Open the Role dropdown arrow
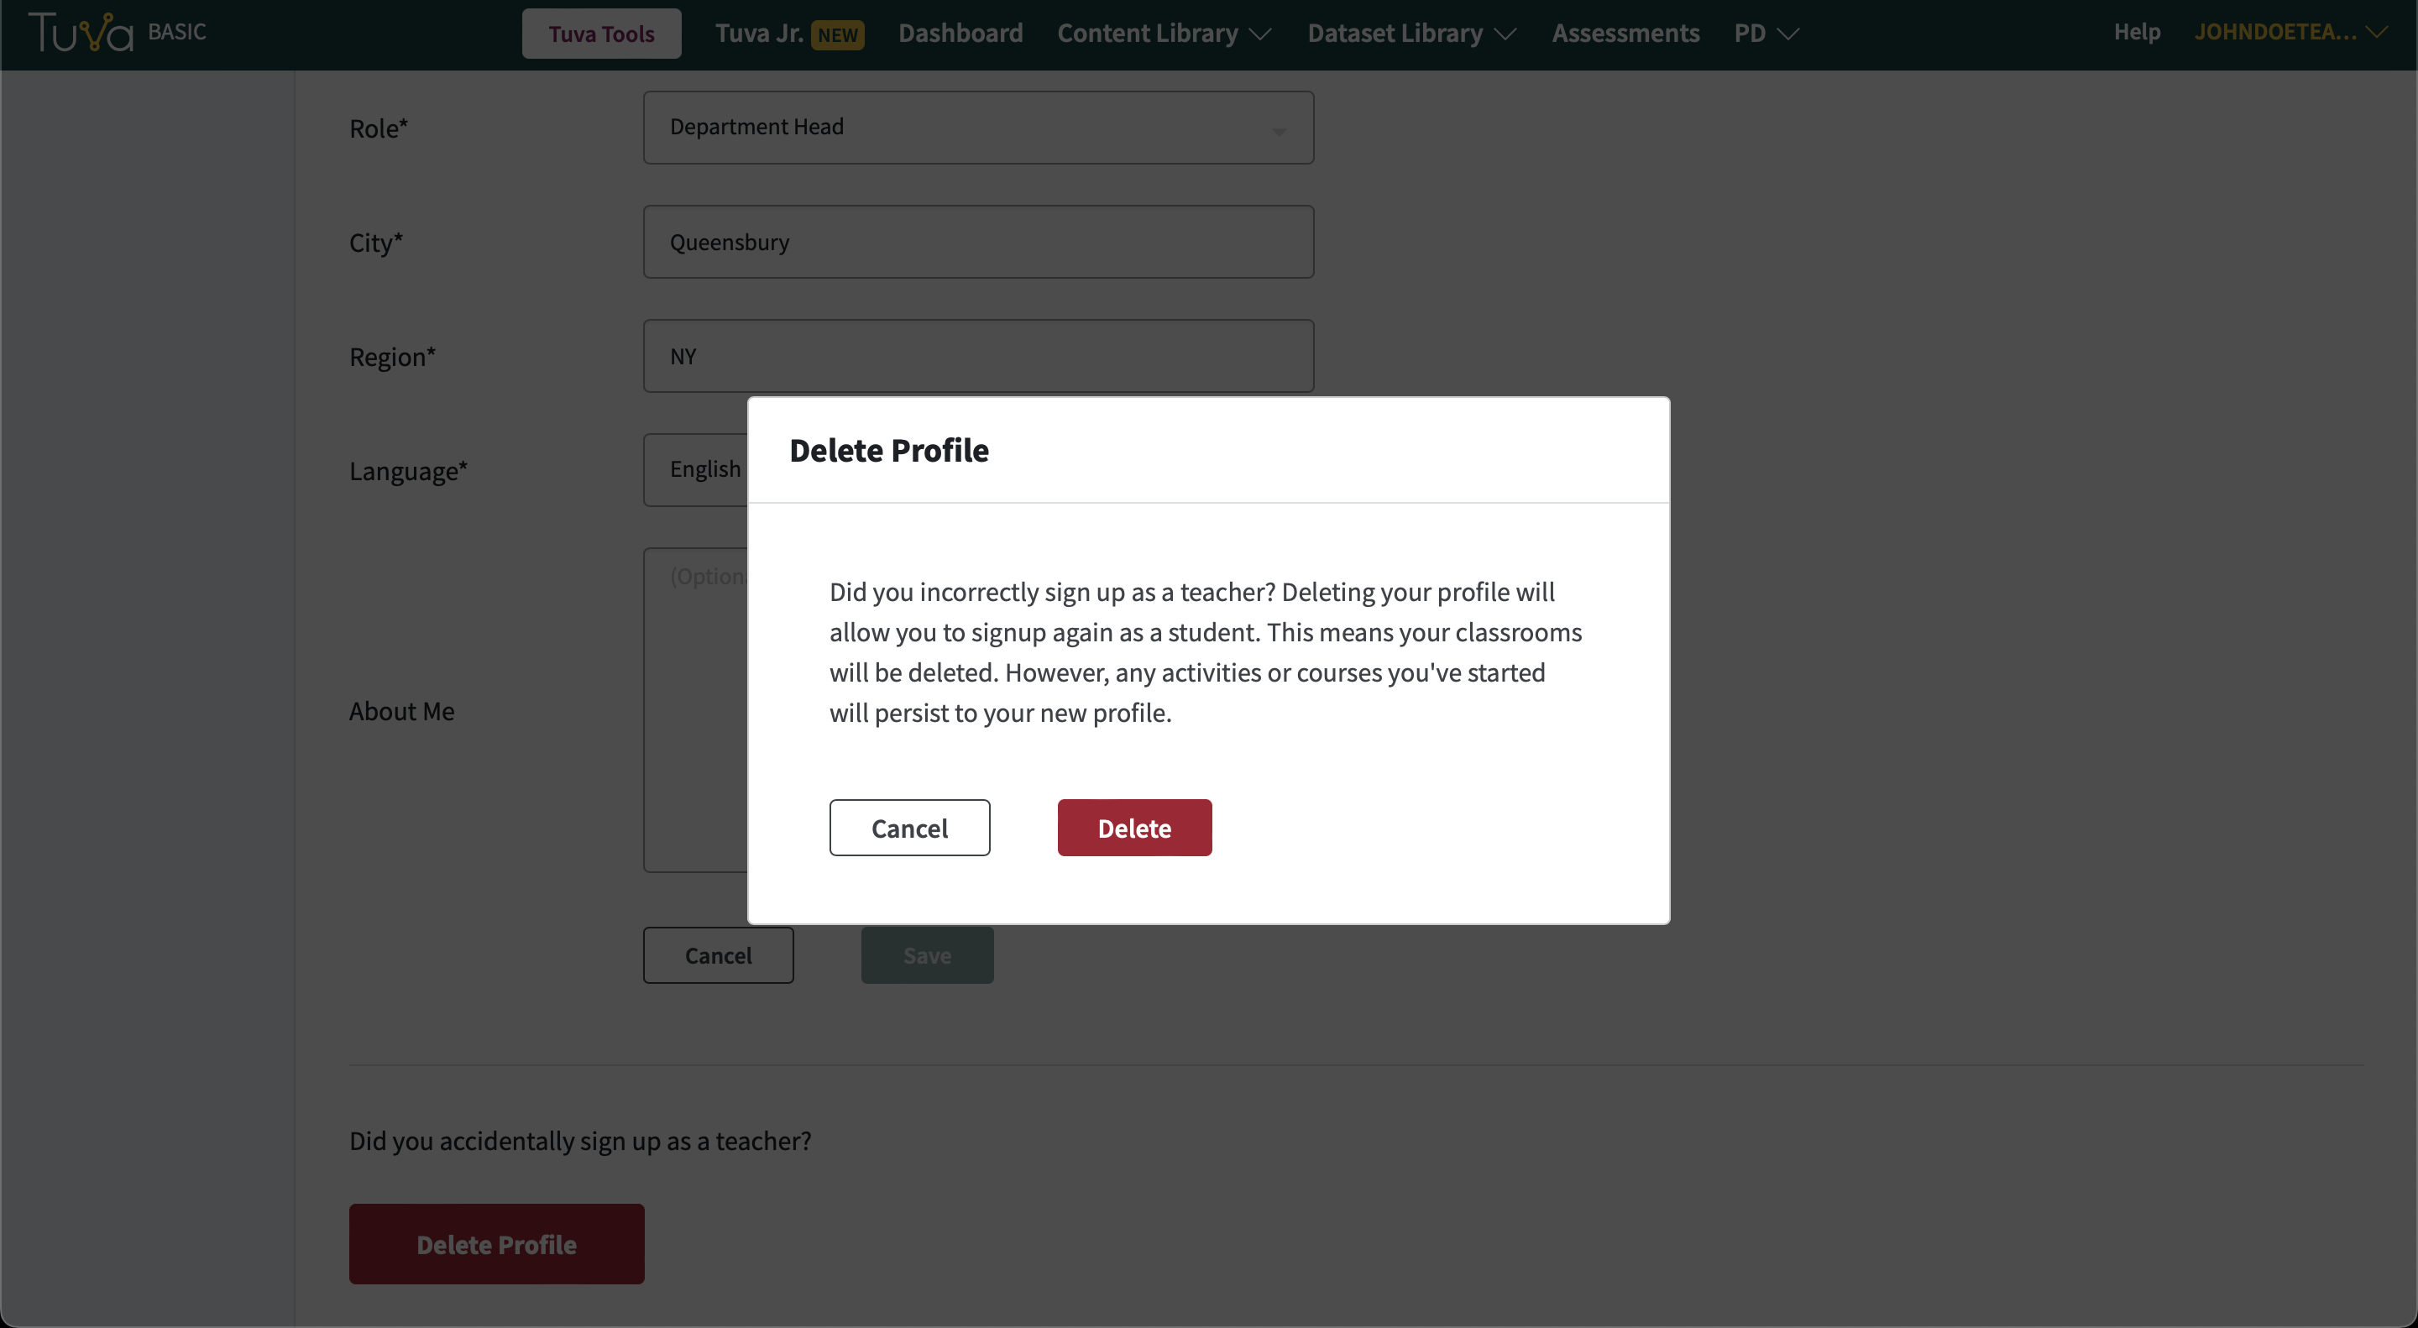Image resolution: width=2418 pixels, height=1328 pixels. [x=1279, y=132]
